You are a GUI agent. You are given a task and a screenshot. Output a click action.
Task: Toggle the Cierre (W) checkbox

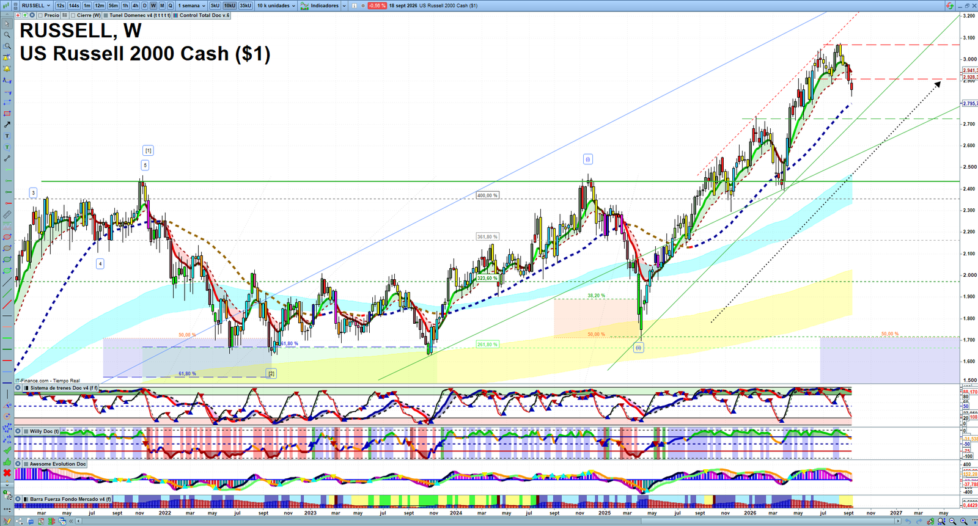tap(73, 15)
